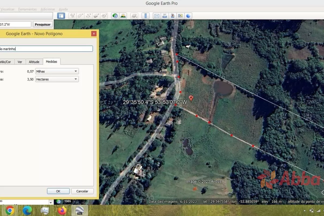324x216 pixels.
Task: Click the 'Data das imagens: 6/11/2023' status text
Action: 173,201
